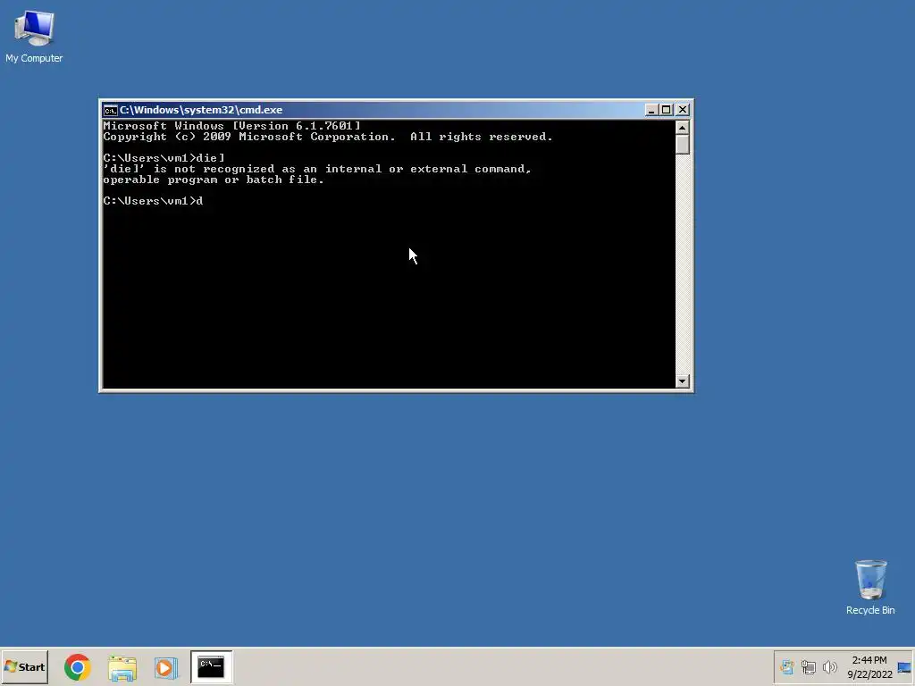The height and width of the screenshot is (686, 915).
Task: Close the cmd.exe window
Action: [682, 110]
